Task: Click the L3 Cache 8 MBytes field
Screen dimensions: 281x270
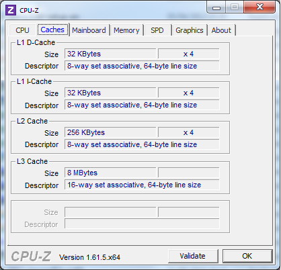Action: 110,173
